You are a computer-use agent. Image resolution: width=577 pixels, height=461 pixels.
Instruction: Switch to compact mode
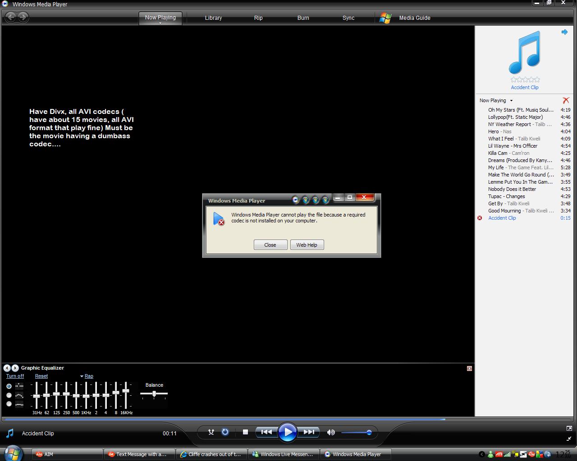tap(569, 438)
